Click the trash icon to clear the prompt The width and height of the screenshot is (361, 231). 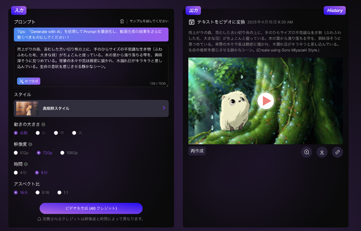[122, 21]
